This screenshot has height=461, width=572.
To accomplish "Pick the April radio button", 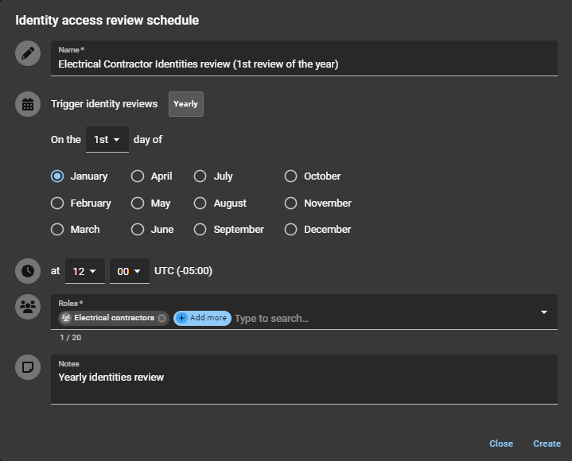I will click(138, 176).
